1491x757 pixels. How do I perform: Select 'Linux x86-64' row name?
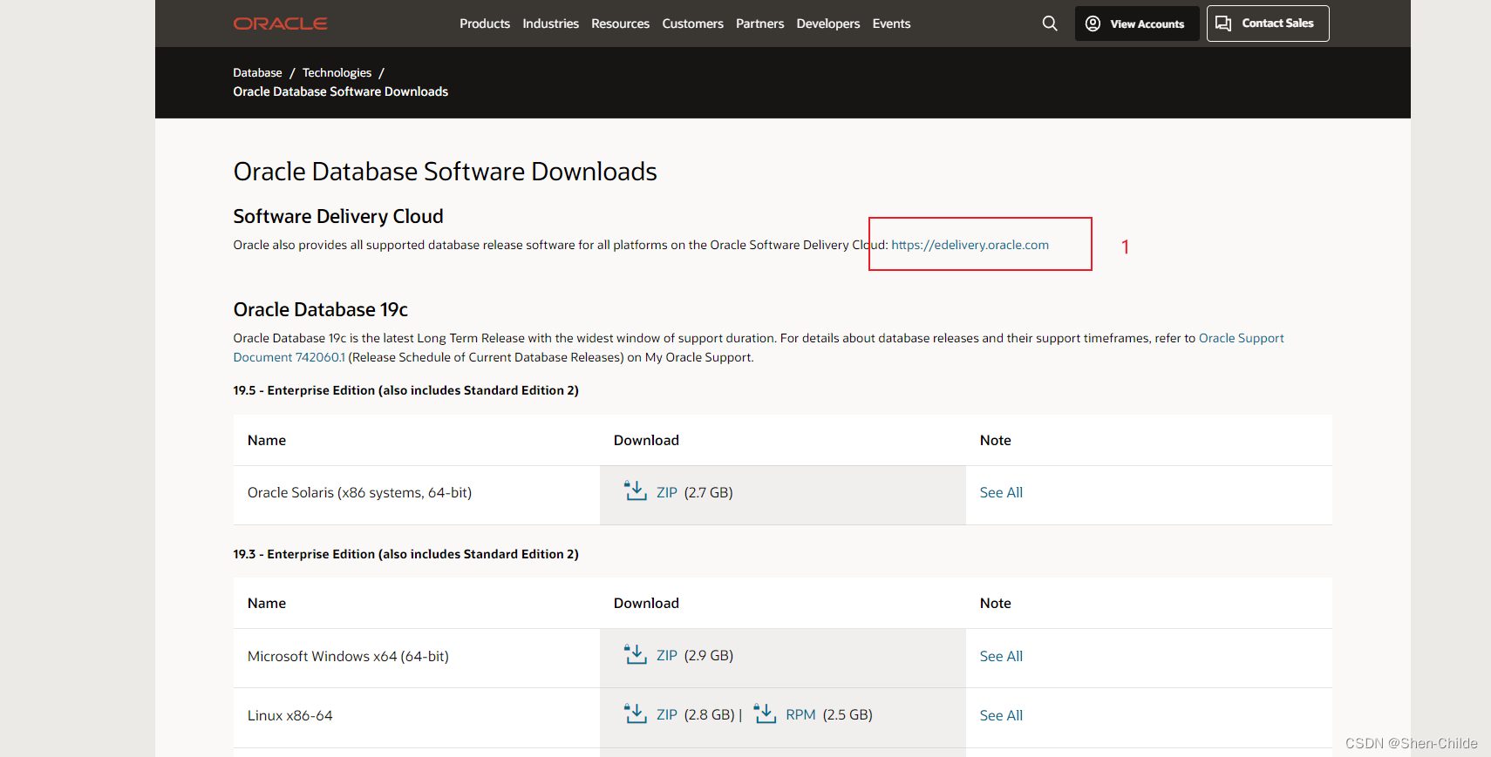point(289,715)
